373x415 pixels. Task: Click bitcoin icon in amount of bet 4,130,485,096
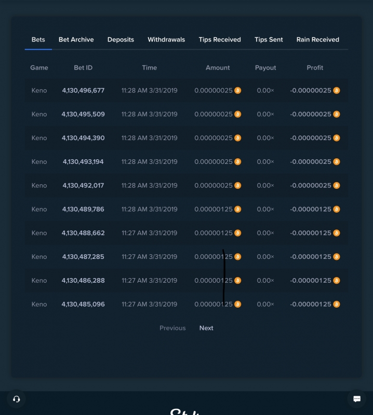pyautogui.click(x=238, y=304)
